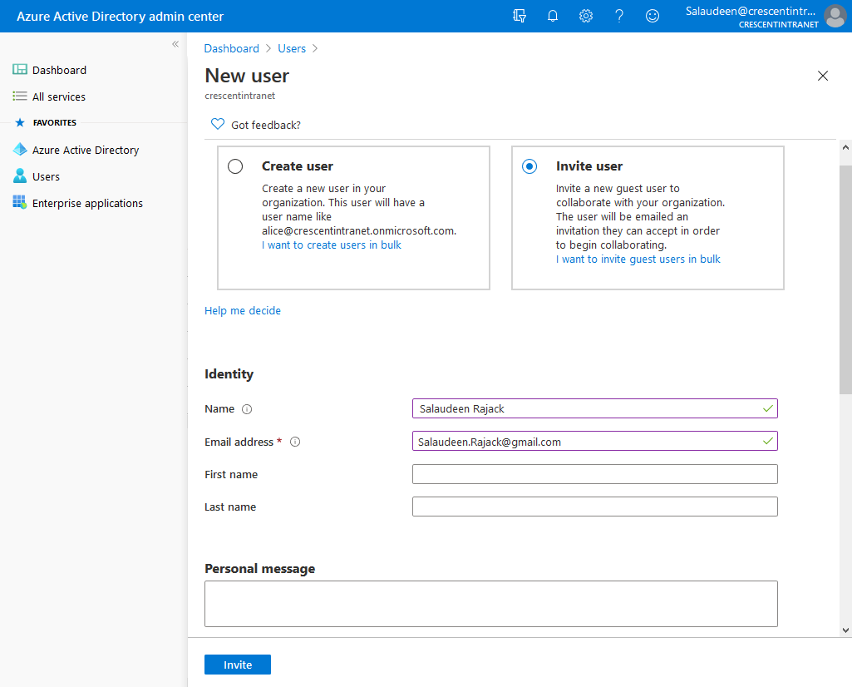This screenshot has width=852, height=687.
Task: Click the Invite button
Action: [237, 665]
